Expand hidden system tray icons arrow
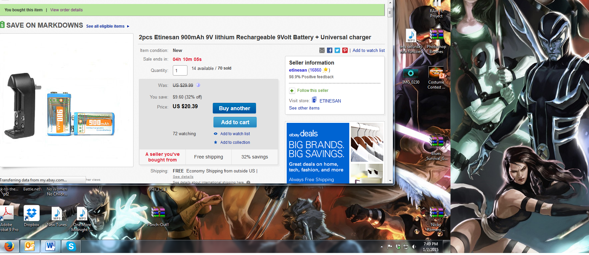This screenshot has width=589, height=255. (382, 247)
